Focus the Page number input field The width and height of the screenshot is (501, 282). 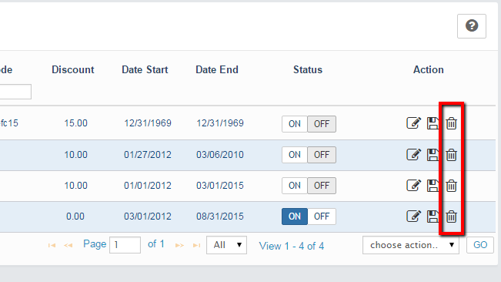click(125, 245)
